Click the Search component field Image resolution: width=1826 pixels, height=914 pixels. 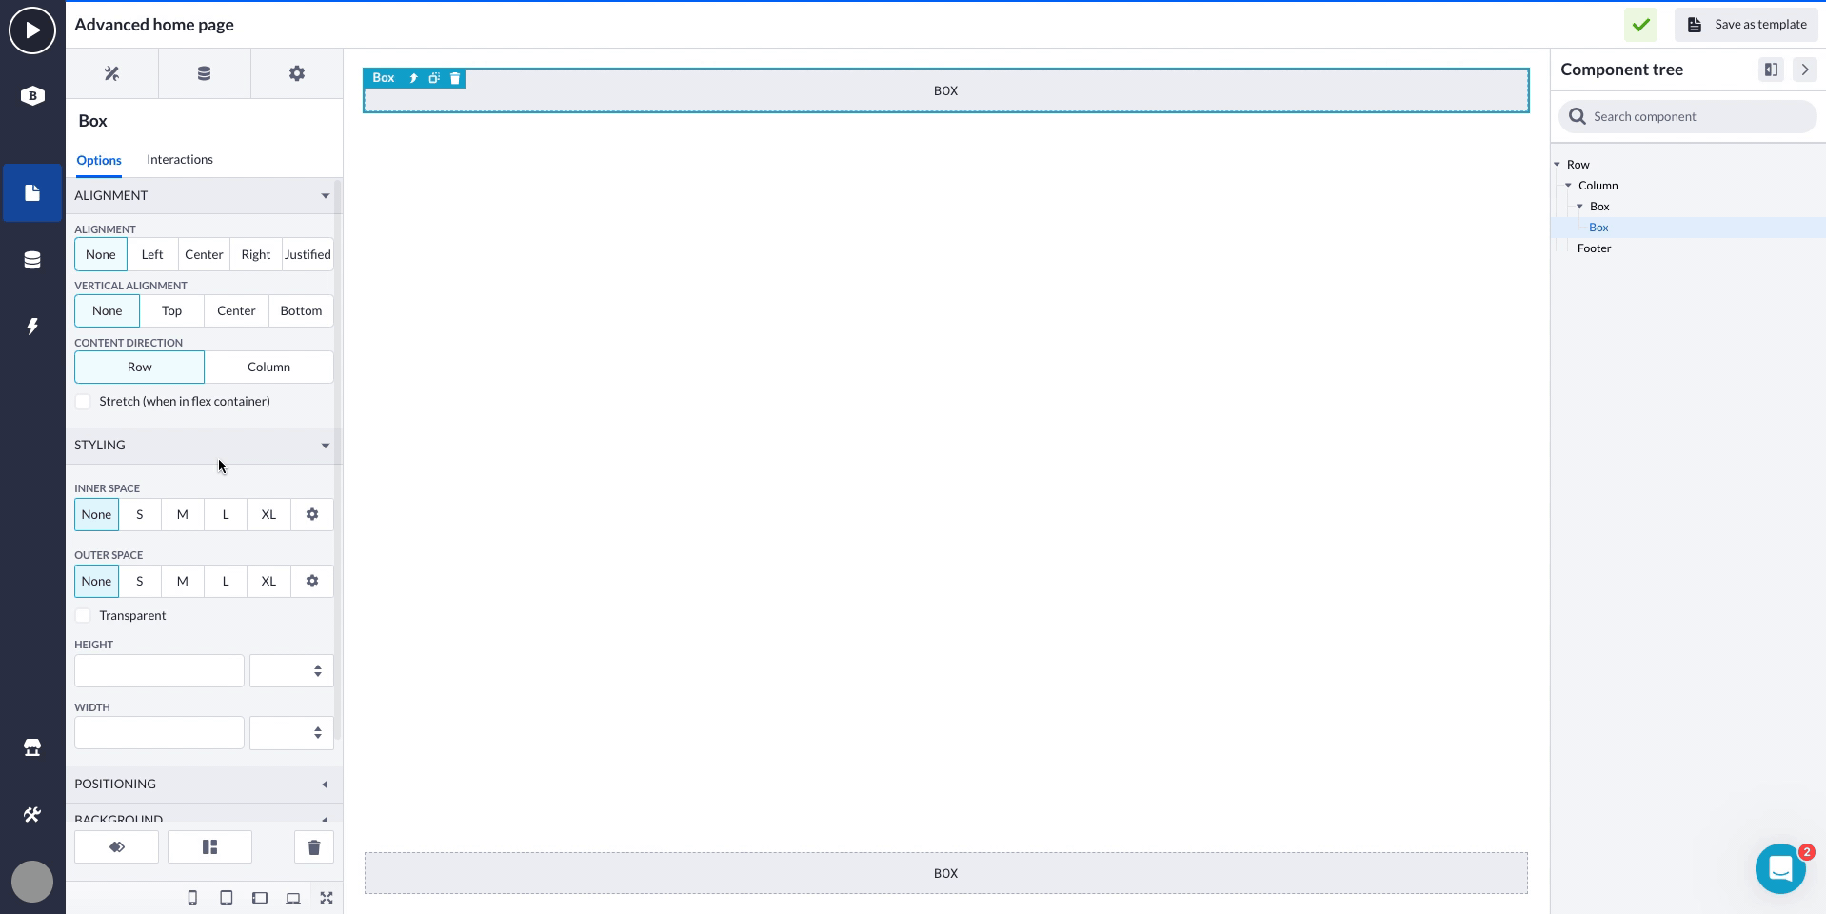(x=1687, y=116)
